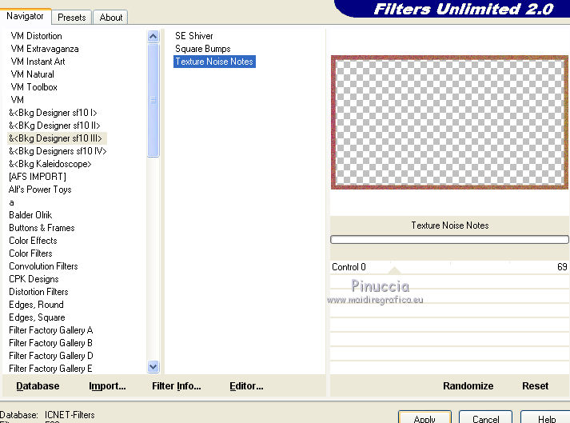
Task: Open the Help button
Action: [x=546, y=417]
